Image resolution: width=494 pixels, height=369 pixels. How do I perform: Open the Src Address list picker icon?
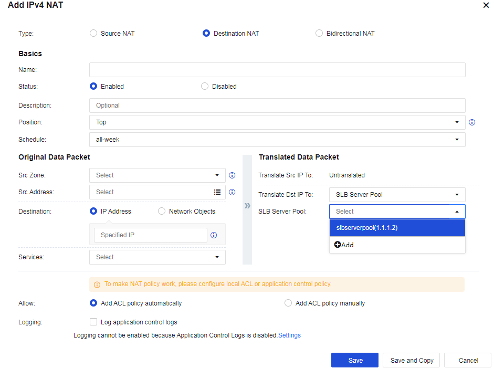coord(217,192)
